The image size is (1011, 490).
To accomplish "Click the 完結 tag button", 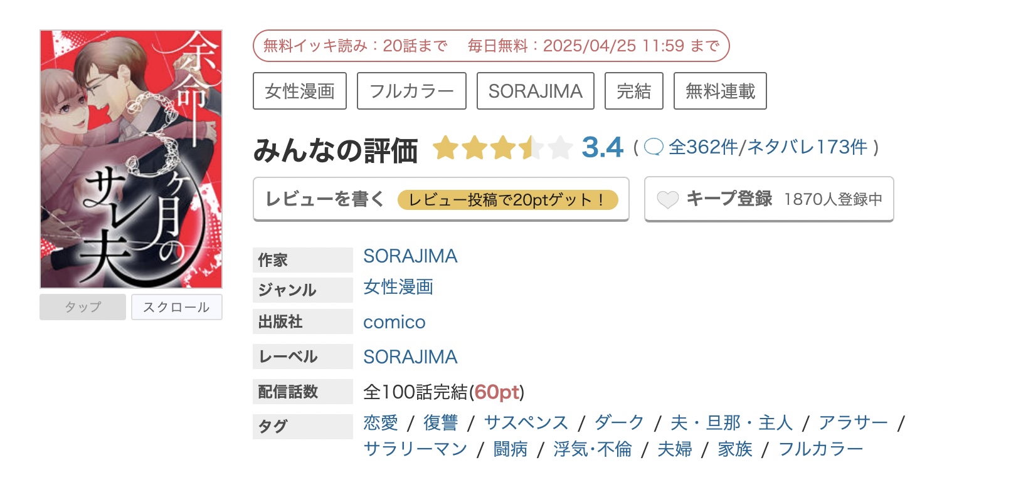I will [633, 91].
